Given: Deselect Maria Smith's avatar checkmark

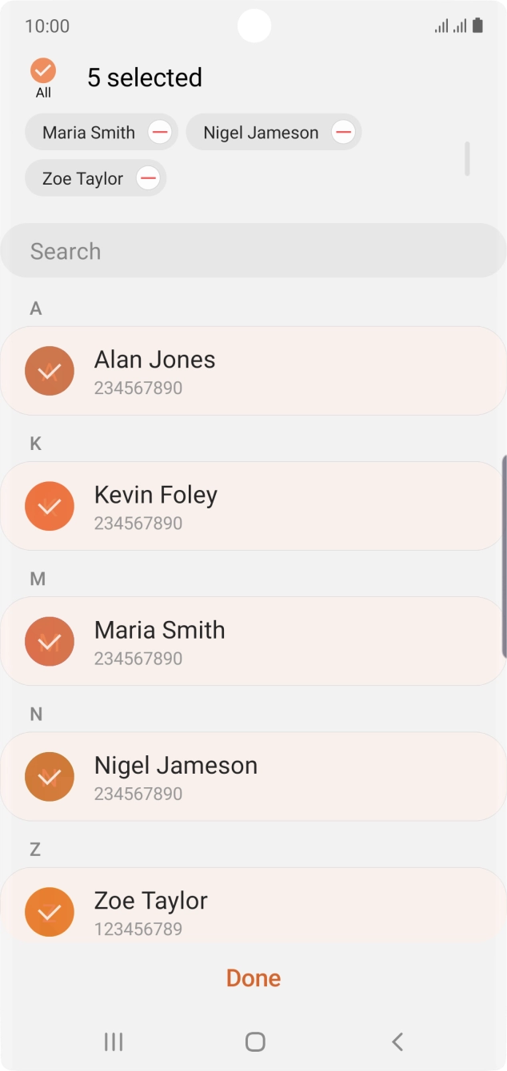Looking at the screenshot, I should coord(50,641).
